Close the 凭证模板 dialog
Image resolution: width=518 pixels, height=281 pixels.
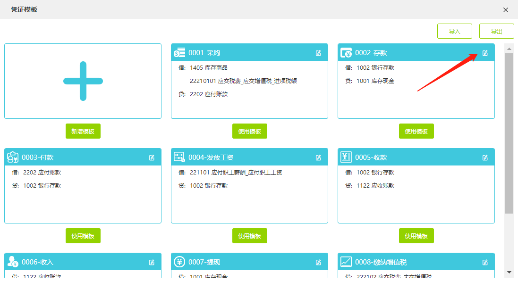(x=506, y=10)
